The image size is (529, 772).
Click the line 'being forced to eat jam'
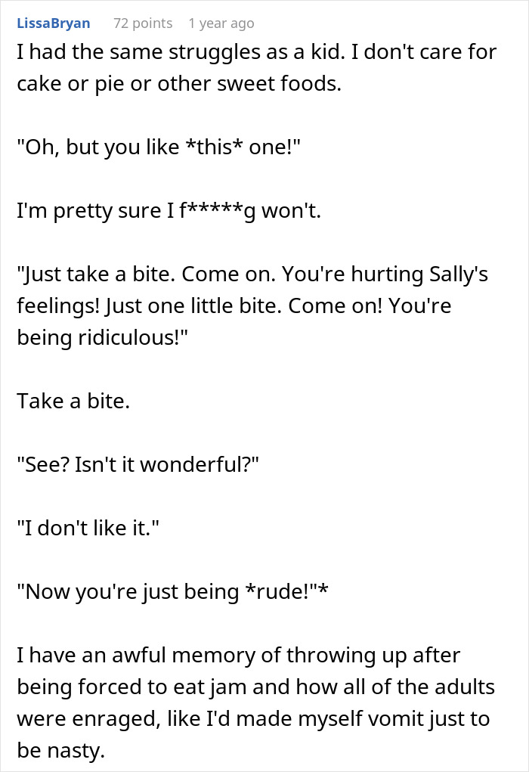coord(256,687)
